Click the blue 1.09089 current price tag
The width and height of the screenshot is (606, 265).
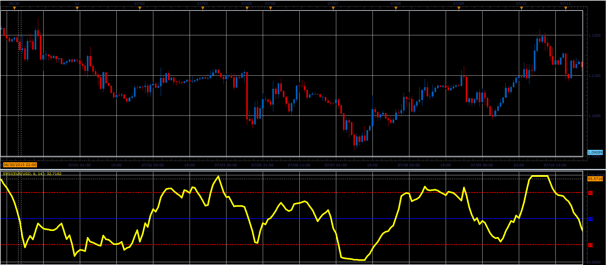click(595, 152)
